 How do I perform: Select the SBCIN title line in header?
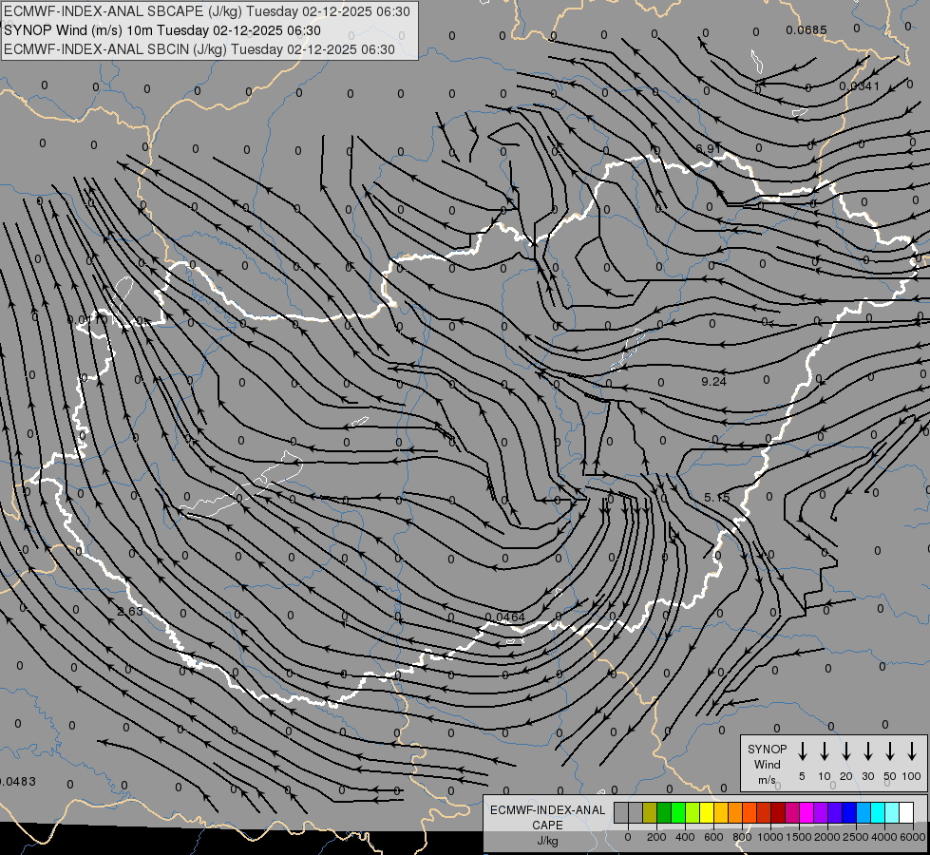[199, 49]
